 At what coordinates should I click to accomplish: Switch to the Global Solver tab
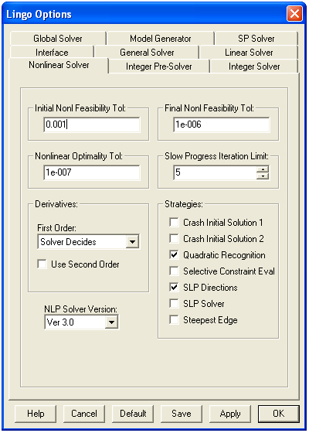[58, 39]
